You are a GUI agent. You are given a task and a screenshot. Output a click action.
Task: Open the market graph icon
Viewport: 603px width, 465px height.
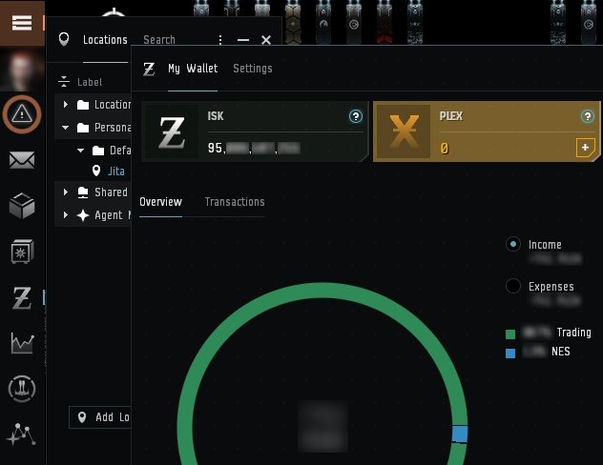click(22, 343)
